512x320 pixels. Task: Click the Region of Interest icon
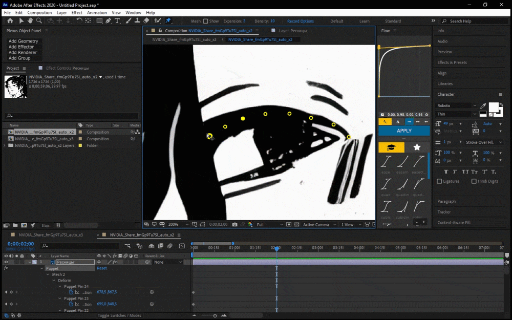[x=289, y=225]
